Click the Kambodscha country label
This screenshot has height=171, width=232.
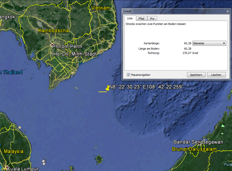point(53,31)
